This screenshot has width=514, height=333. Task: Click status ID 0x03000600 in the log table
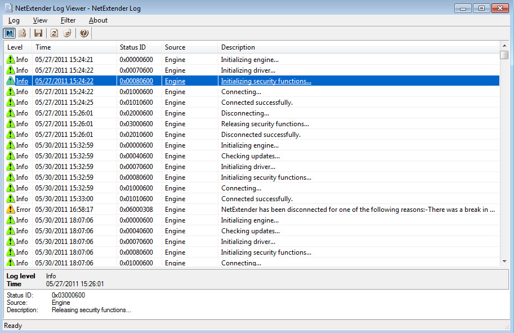[x=136, y=124]
